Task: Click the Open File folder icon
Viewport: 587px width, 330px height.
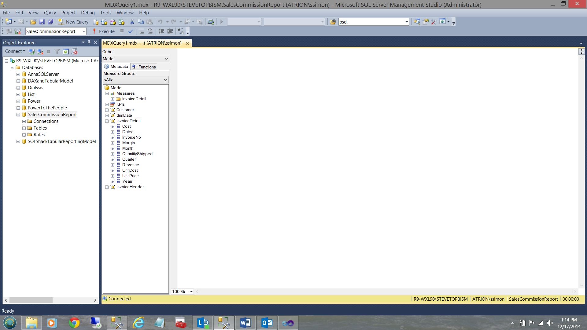Action: 33,22
